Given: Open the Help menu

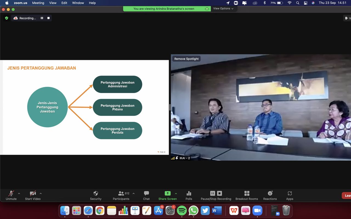Looking at the screenshot, I should coord(92,3).
